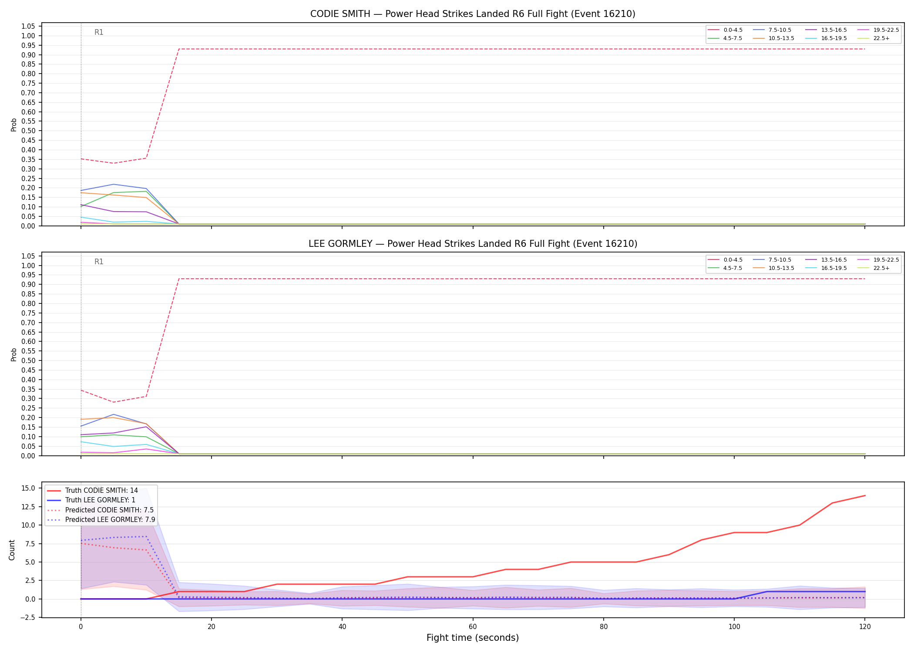Click the "Prob" label of CODIE SMITH chart
Image resolution: width=914 pixels, height=653 pixels.
[13, 125]
